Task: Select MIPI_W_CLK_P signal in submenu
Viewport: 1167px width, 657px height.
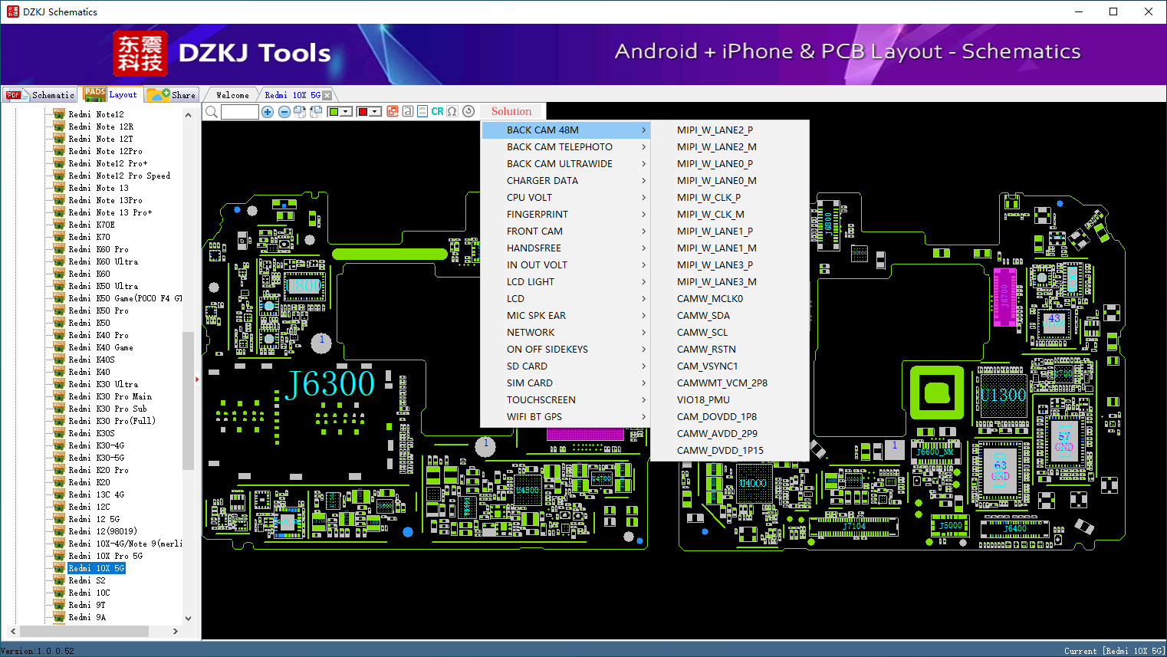Action: tap(730, 198)
